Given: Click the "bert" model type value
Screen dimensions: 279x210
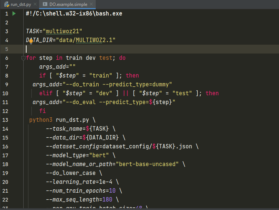Looking at the screenshot, I should click(99, 155).
